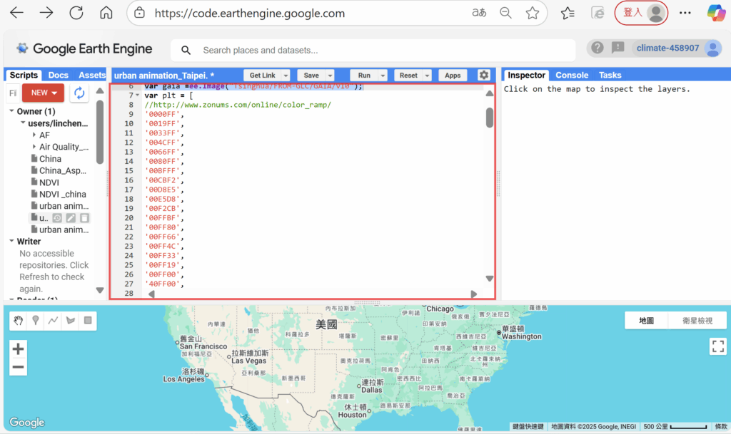Expand the AF folder
Screen dimensions: 731x434
point(34,135)
